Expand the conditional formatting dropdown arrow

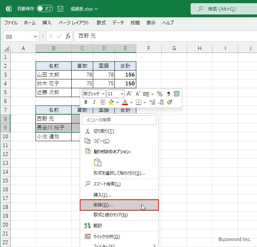point(152,94)
